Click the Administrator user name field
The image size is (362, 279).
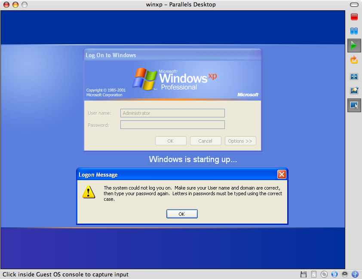[x=172, y=113]
